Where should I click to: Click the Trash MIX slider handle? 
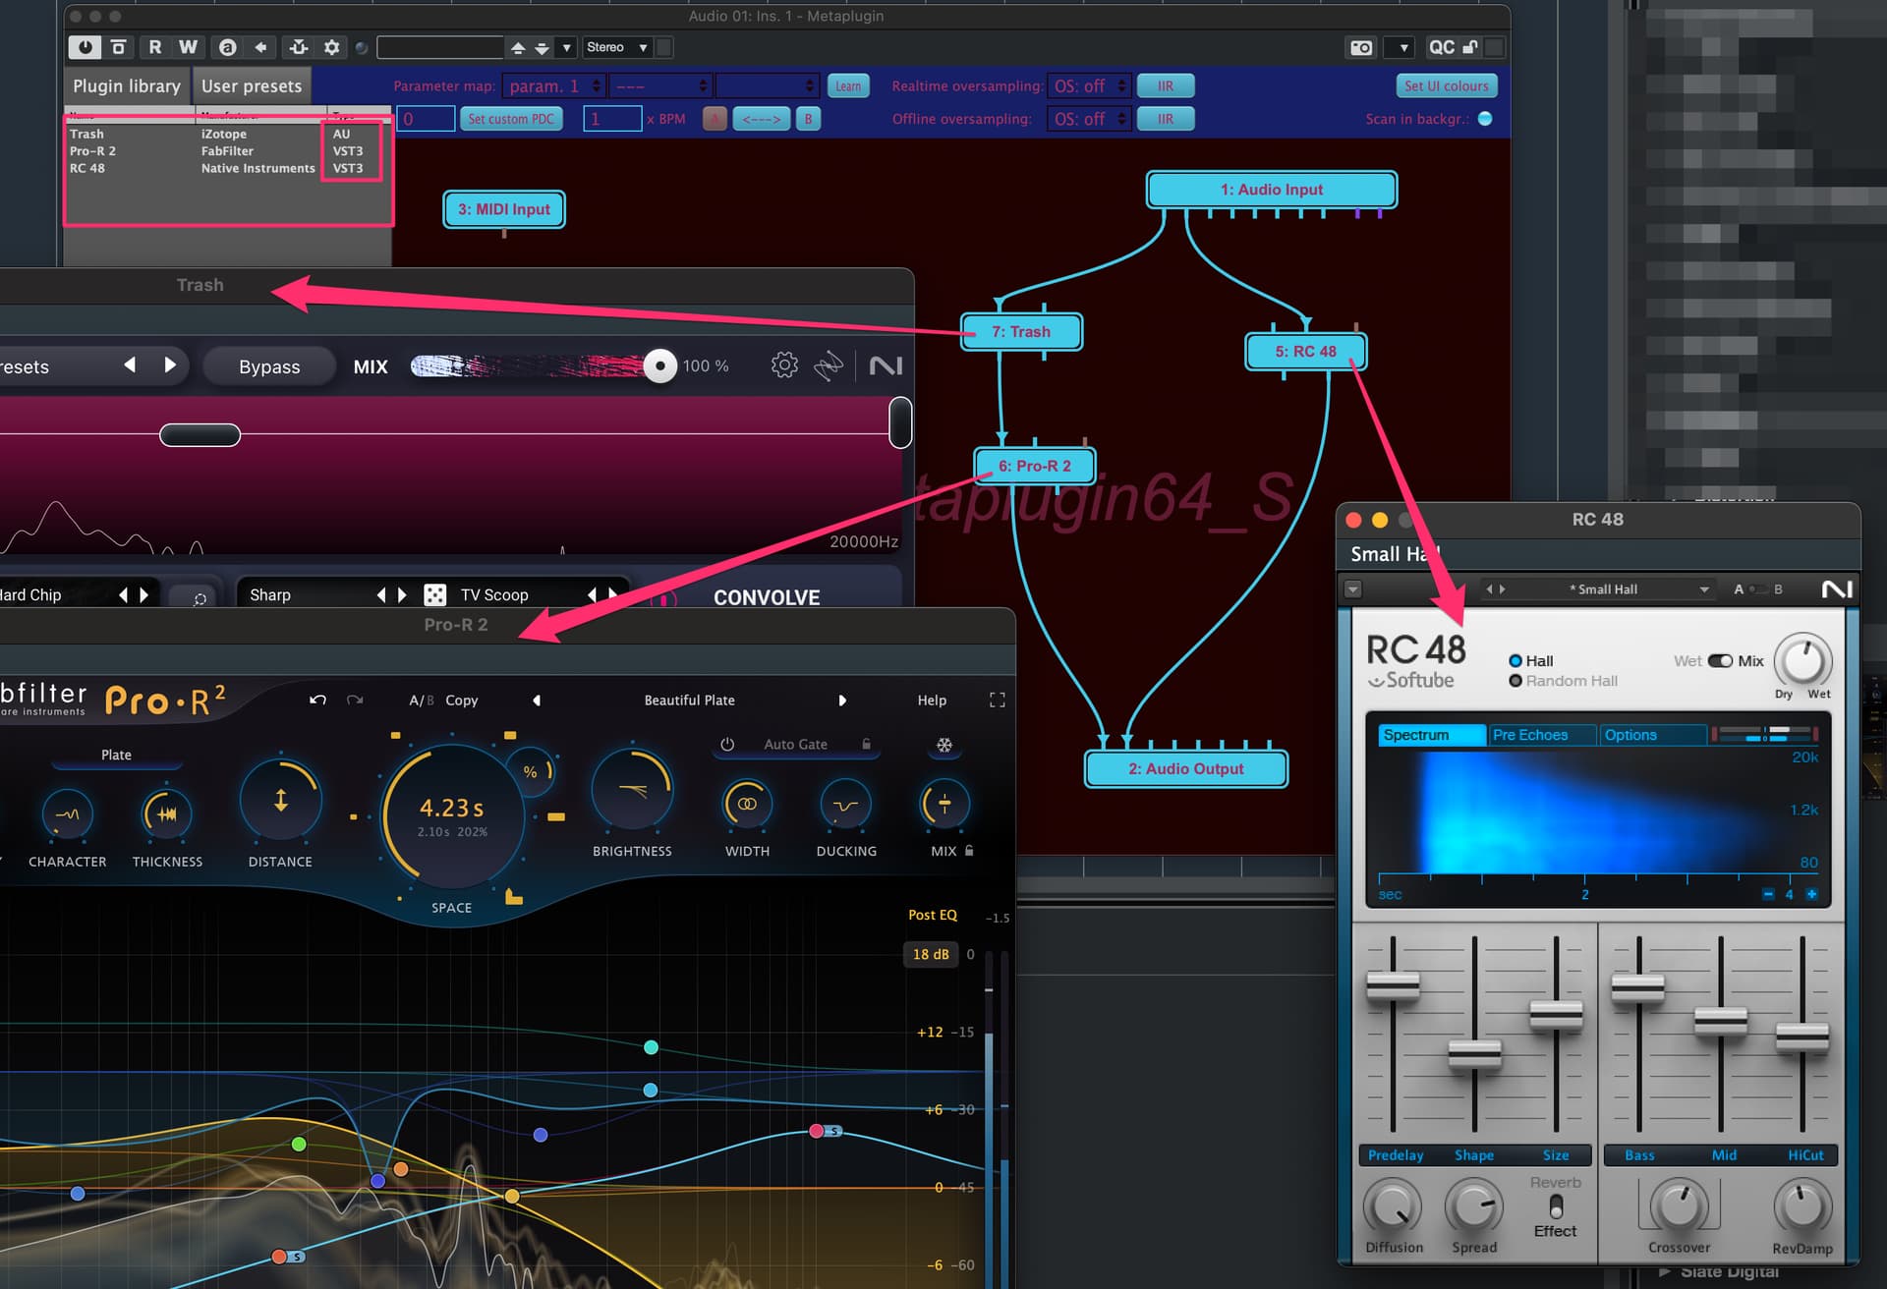point(660,366)
